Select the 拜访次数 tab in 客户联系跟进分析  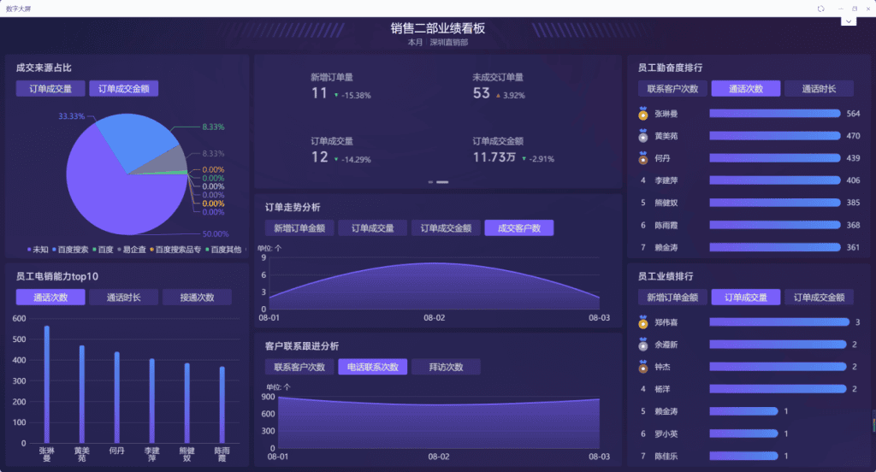point(446,367)
